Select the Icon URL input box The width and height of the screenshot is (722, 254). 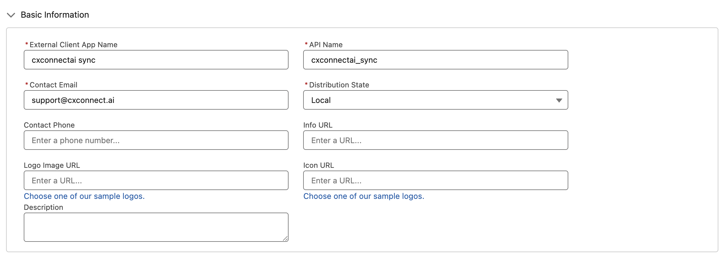435,181
